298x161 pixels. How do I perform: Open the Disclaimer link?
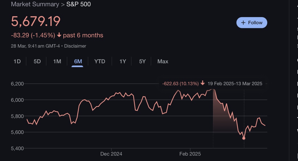[x=75, y=46]
